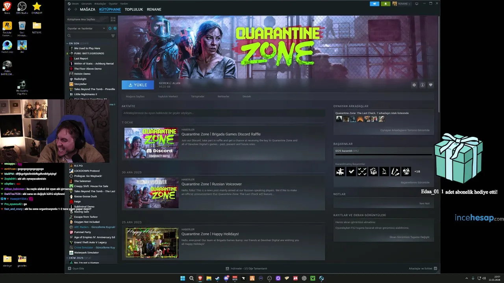Click Oynayan Arkadaşların Tümünü Görüntüle
Viewport: 504px width, 283px height.
[x=405, y=130]
